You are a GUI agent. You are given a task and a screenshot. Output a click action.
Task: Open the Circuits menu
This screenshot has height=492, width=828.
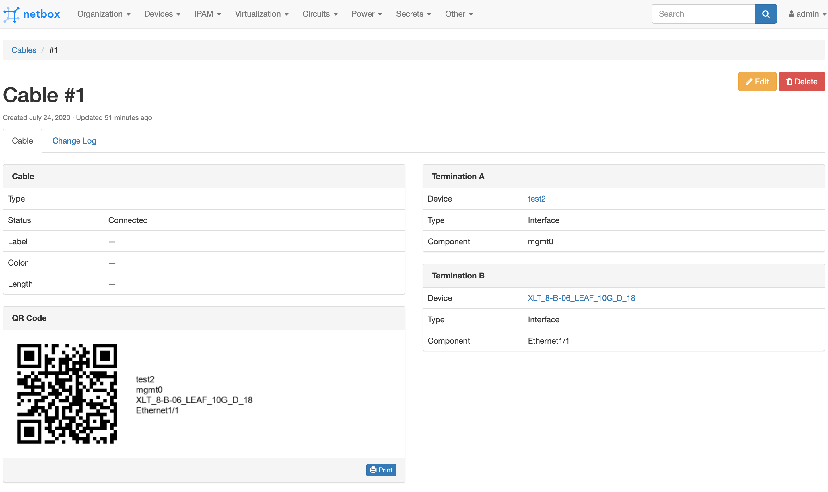320,14
